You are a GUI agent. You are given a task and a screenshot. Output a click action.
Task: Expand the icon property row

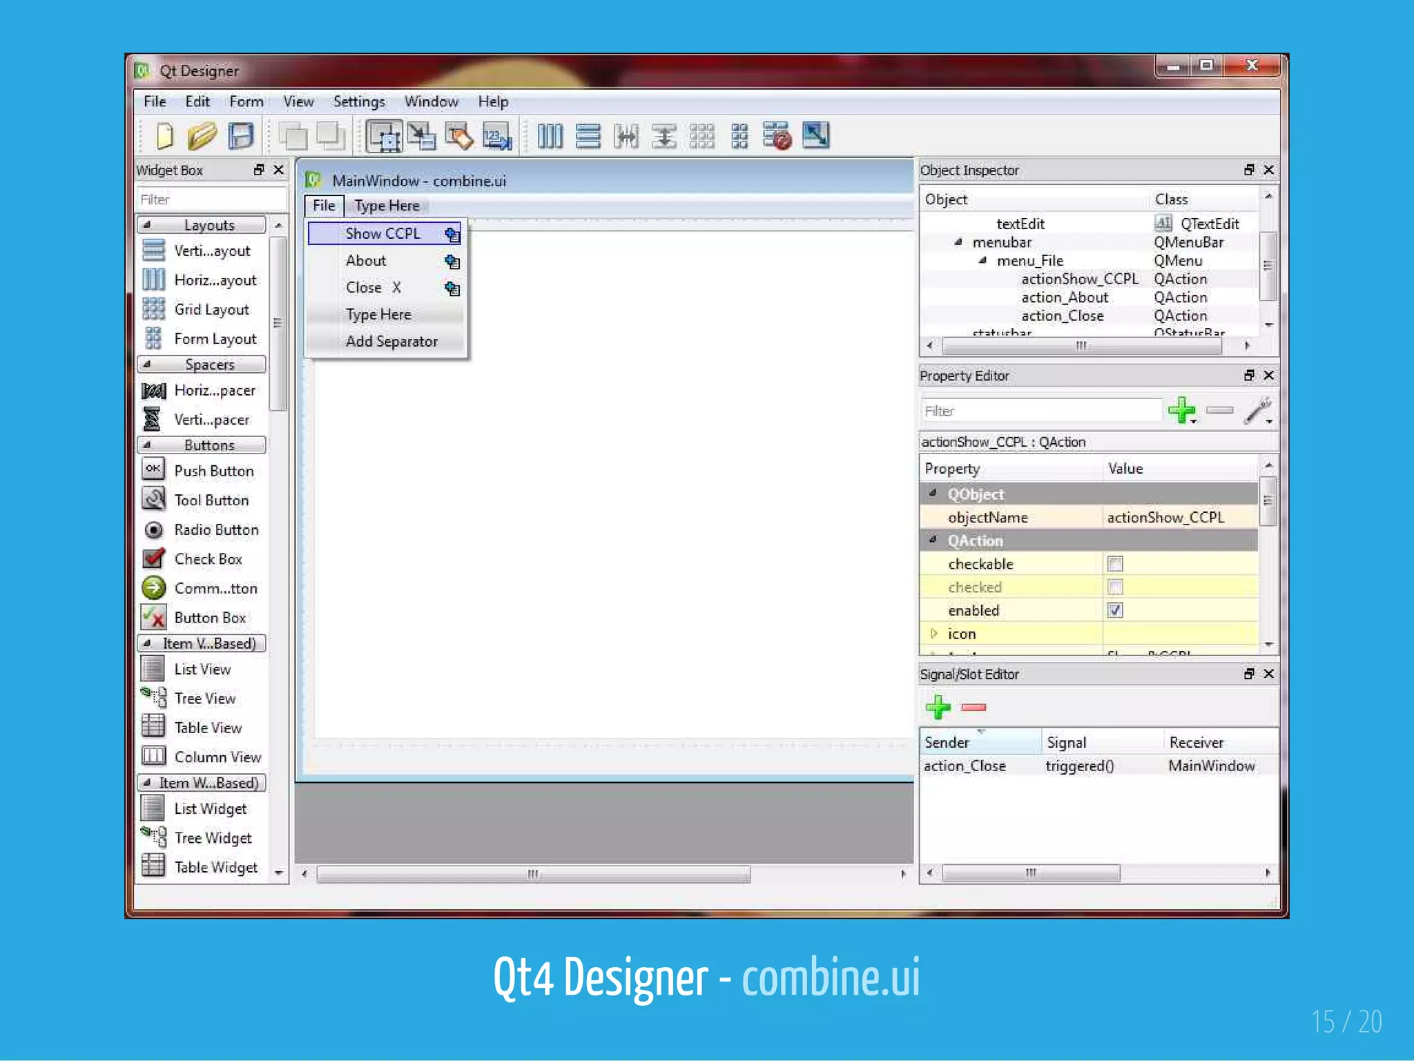point(933,634)
